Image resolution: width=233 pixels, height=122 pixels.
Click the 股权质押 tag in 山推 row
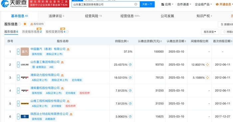click(71, 106)
